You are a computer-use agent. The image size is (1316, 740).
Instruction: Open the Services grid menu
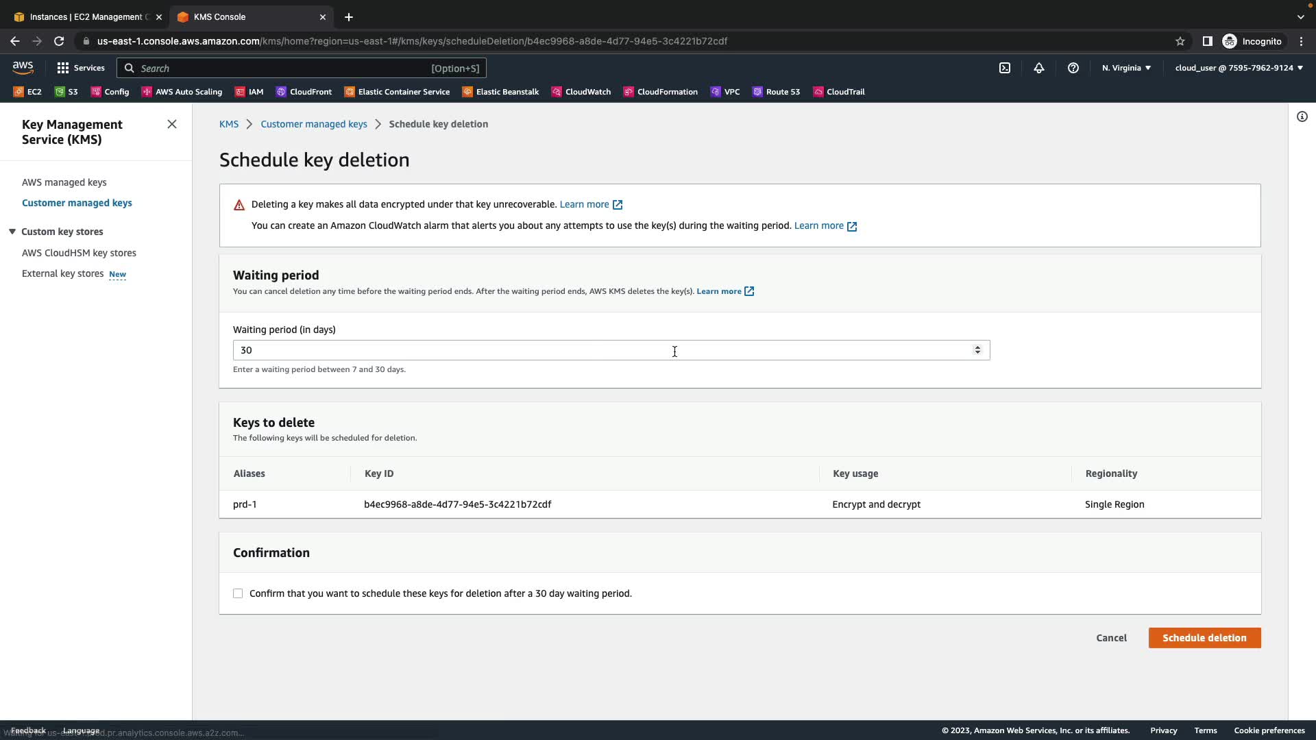81,68
